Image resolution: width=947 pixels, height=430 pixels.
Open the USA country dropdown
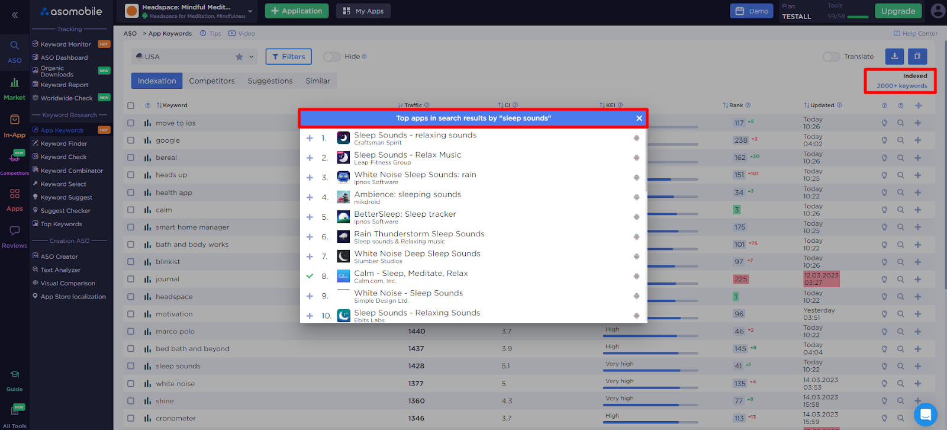[195, 57]
